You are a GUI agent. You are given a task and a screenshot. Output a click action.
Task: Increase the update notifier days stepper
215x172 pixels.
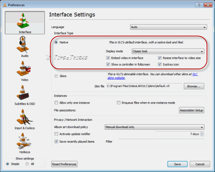coord(202,133)
